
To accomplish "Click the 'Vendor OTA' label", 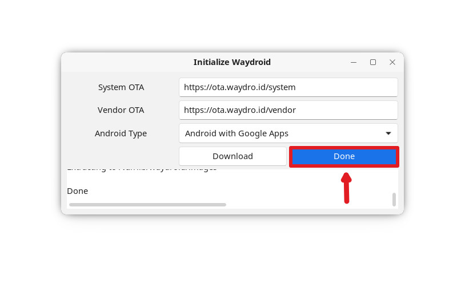I will pos(121,110).
